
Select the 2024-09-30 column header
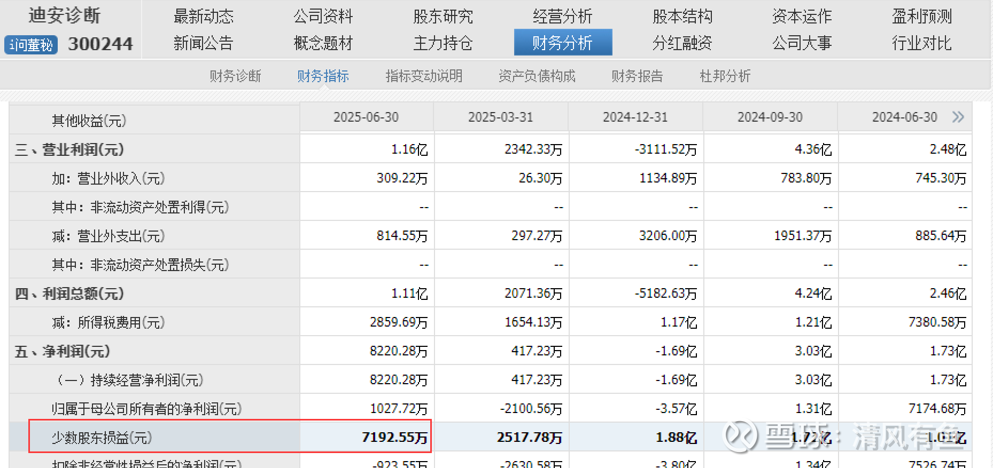[x=770, y=117]
